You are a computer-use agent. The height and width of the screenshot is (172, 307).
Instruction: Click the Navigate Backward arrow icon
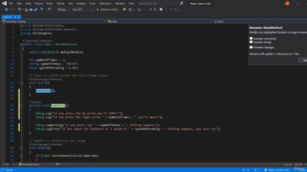pos(6,10)
